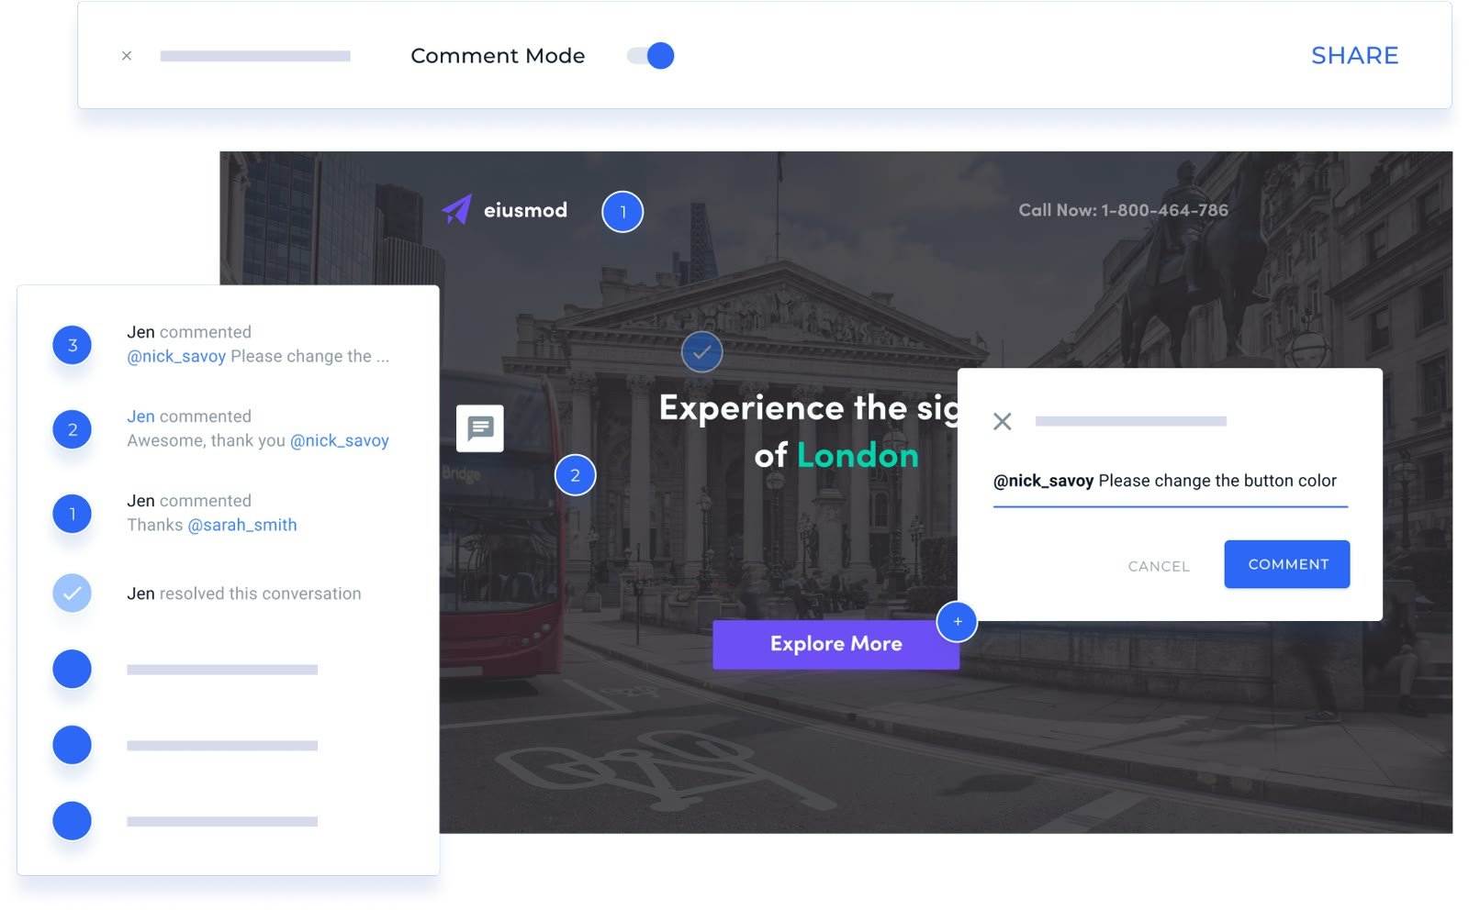The height and width of the screenshot is (910, 1469).
Task: Select badge 1 in the comments list
Action: pos(73,515)
